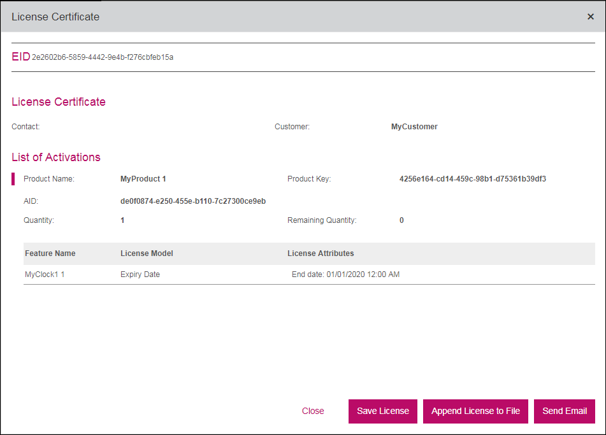Click the List of Activations heading
Viewport: 606px width, 435px height.
tap(56, 157)
